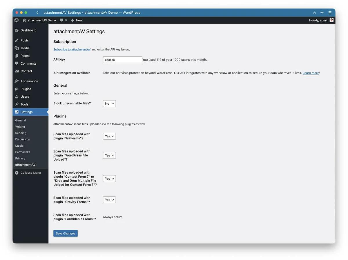Click the Settings sliders icon
The image size is (348, 260).
click(x=17, y=112)
